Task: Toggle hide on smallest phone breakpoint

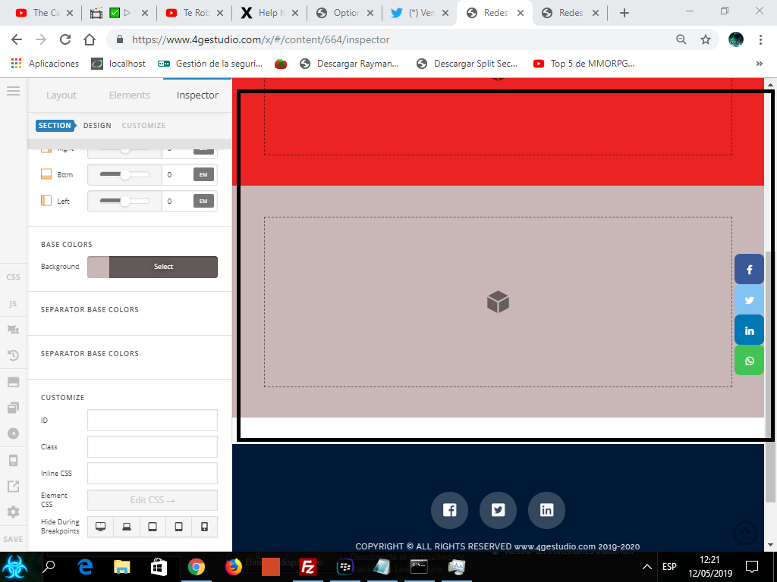Action: point(204,527)
